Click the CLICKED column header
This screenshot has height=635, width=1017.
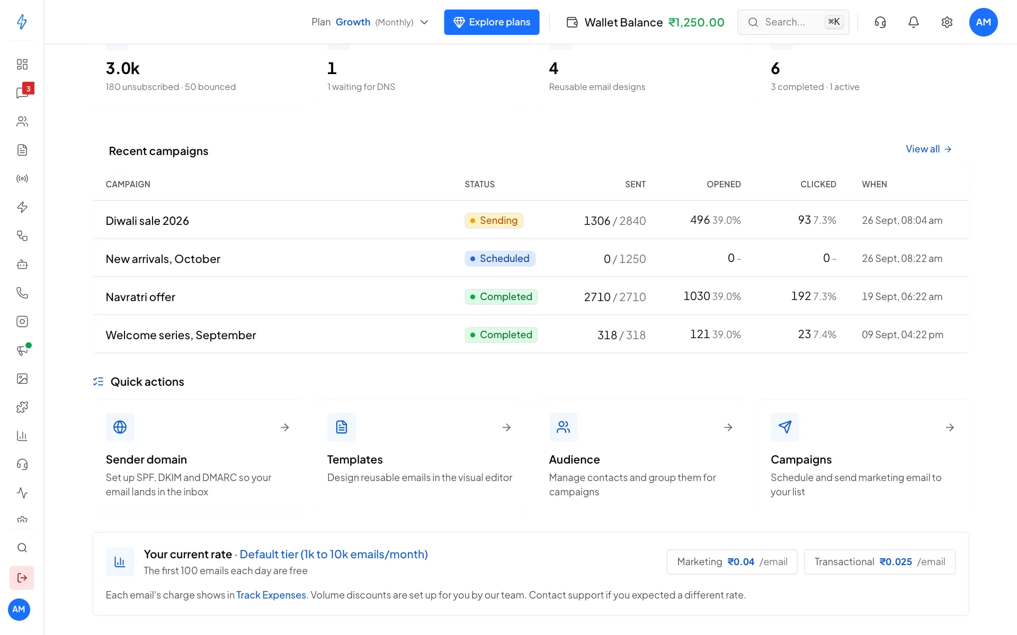click(818, 184)
